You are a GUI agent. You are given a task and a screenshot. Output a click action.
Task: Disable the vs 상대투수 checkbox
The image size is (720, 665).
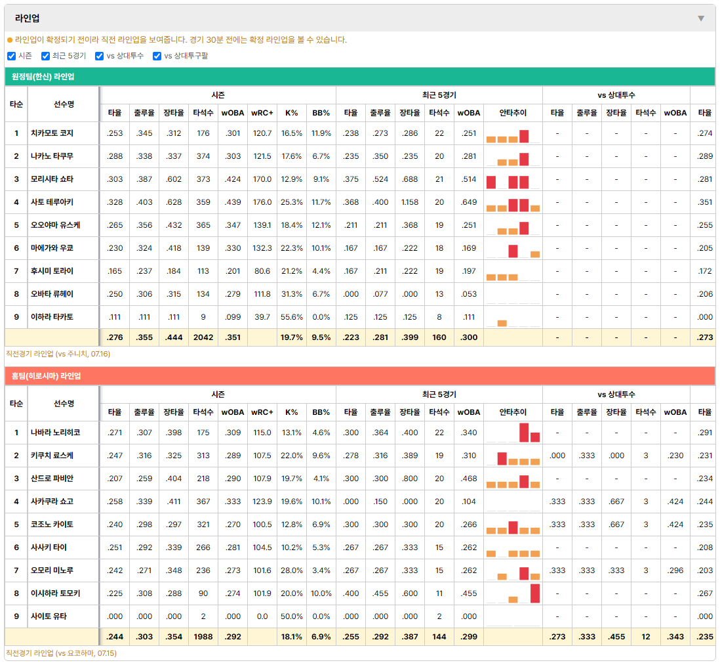[99, 56]
